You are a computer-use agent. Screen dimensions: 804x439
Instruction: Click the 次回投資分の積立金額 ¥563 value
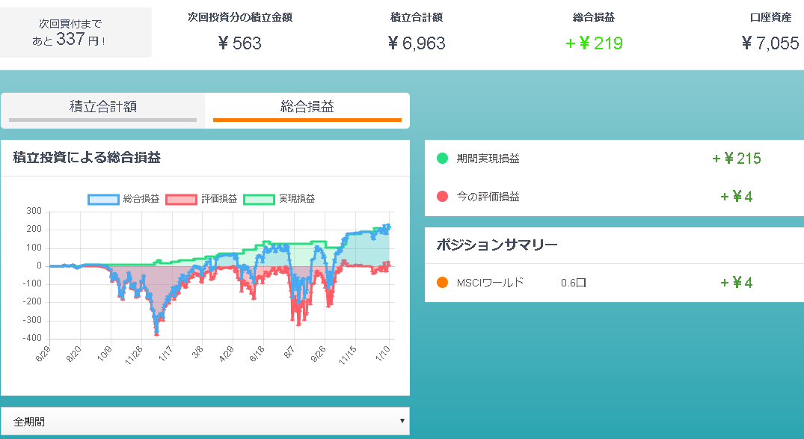point(239,43)
